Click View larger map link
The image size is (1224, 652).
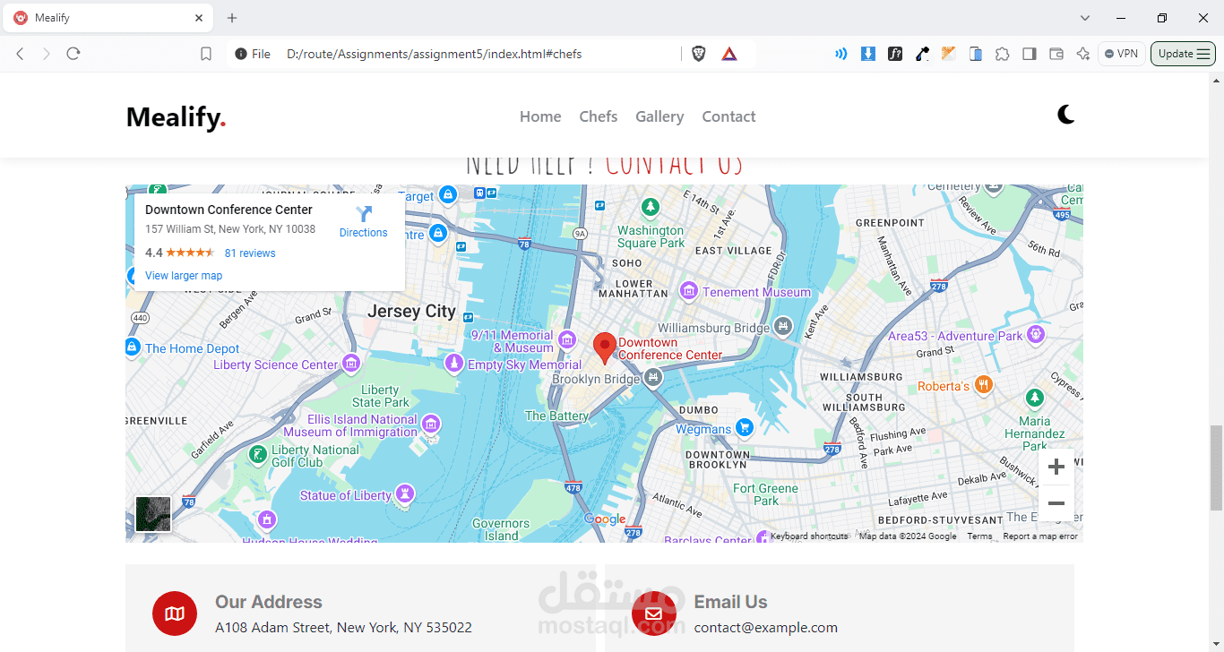184,276
